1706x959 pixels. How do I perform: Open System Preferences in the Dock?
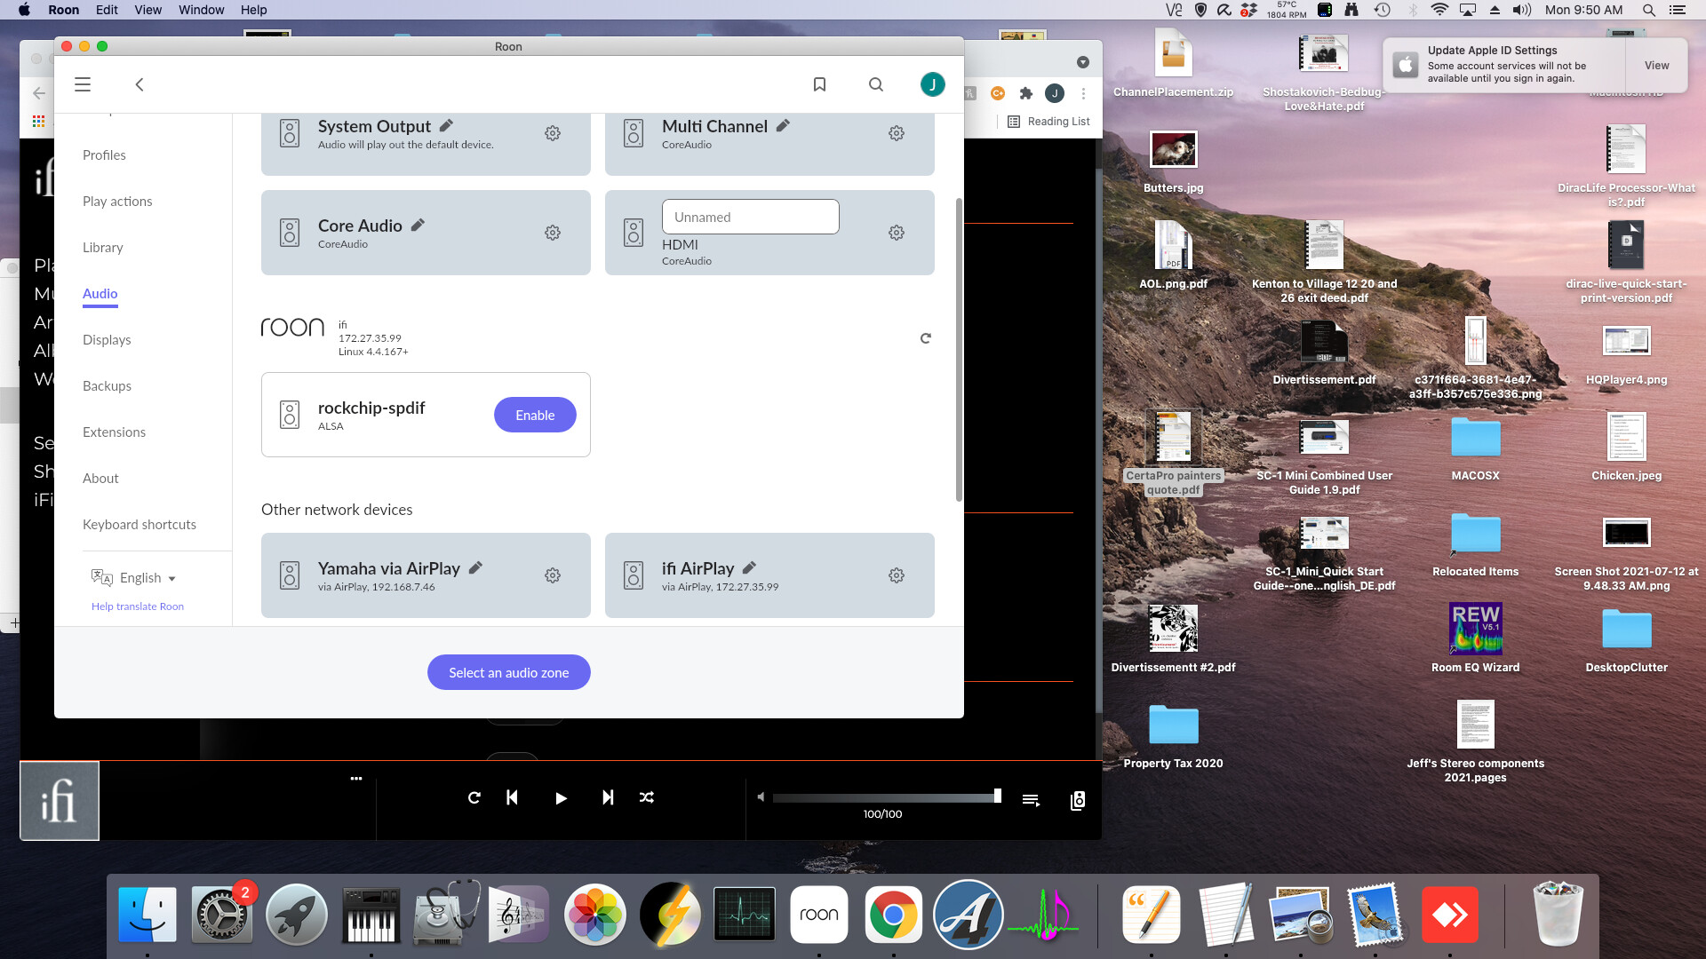coord(221,915)
